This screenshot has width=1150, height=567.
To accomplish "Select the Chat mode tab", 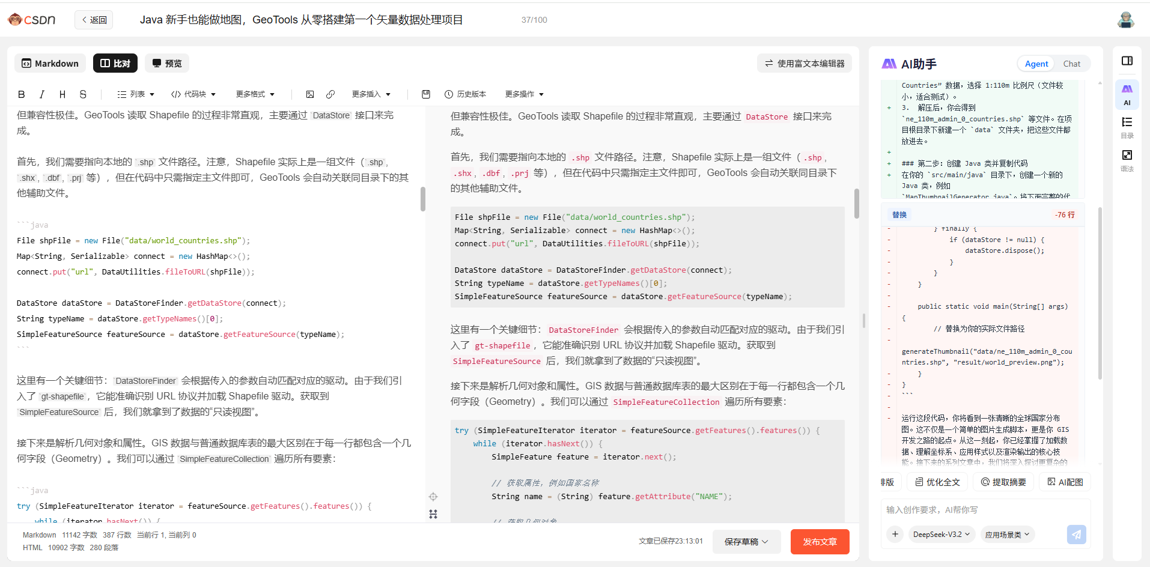I will [1071, 64].
